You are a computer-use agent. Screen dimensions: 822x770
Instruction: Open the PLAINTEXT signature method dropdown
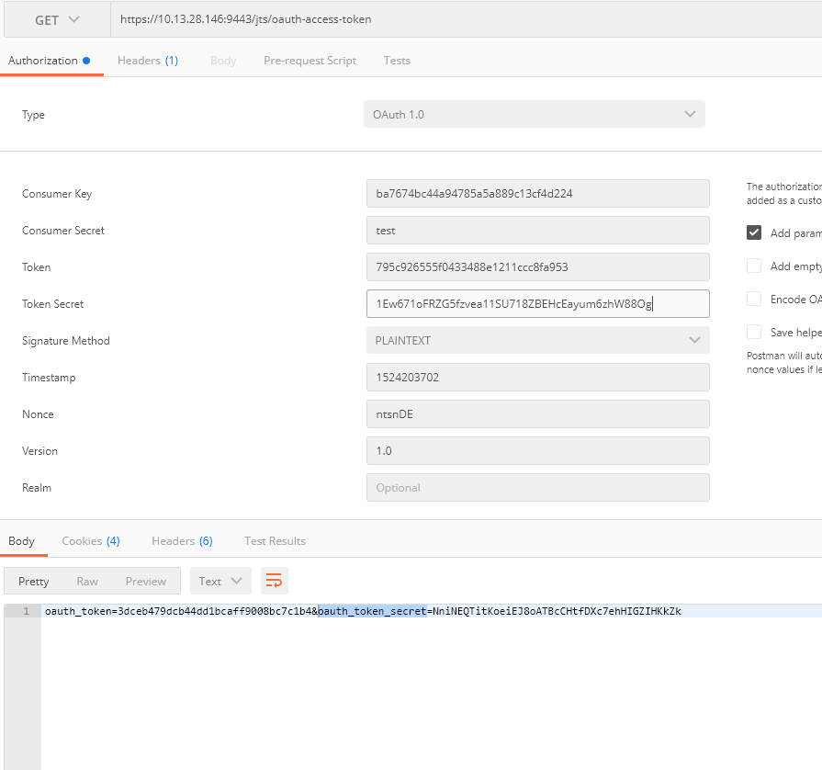tap(537, 341)
